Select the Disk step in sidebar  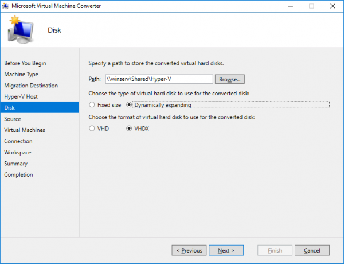click(x=40, y=108)
